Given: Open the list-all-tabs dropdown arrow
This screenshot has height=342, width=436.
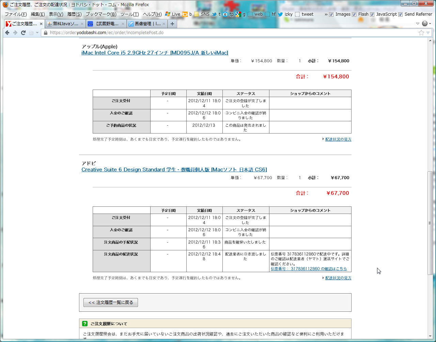Looking at the screenshot, I should click(x=418, y=24).
